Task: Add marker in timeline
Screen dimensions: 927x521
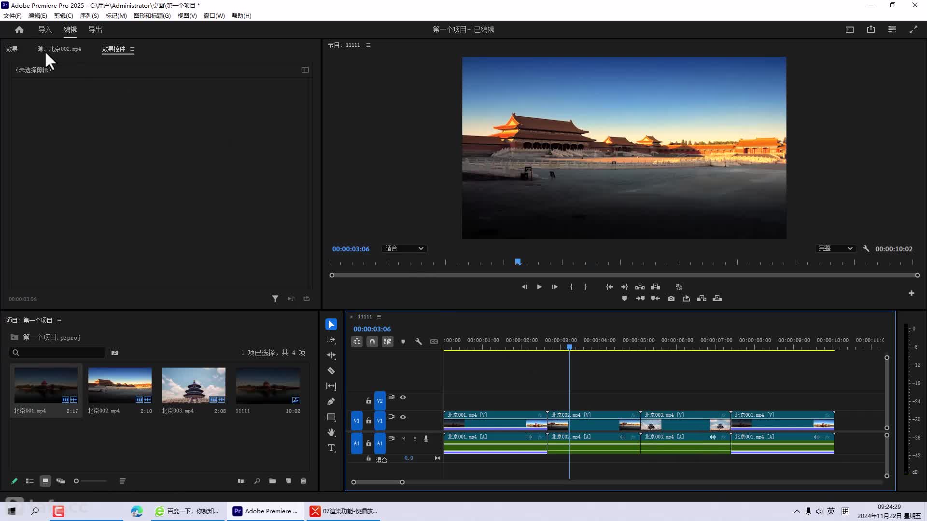Action: point(403,342)
